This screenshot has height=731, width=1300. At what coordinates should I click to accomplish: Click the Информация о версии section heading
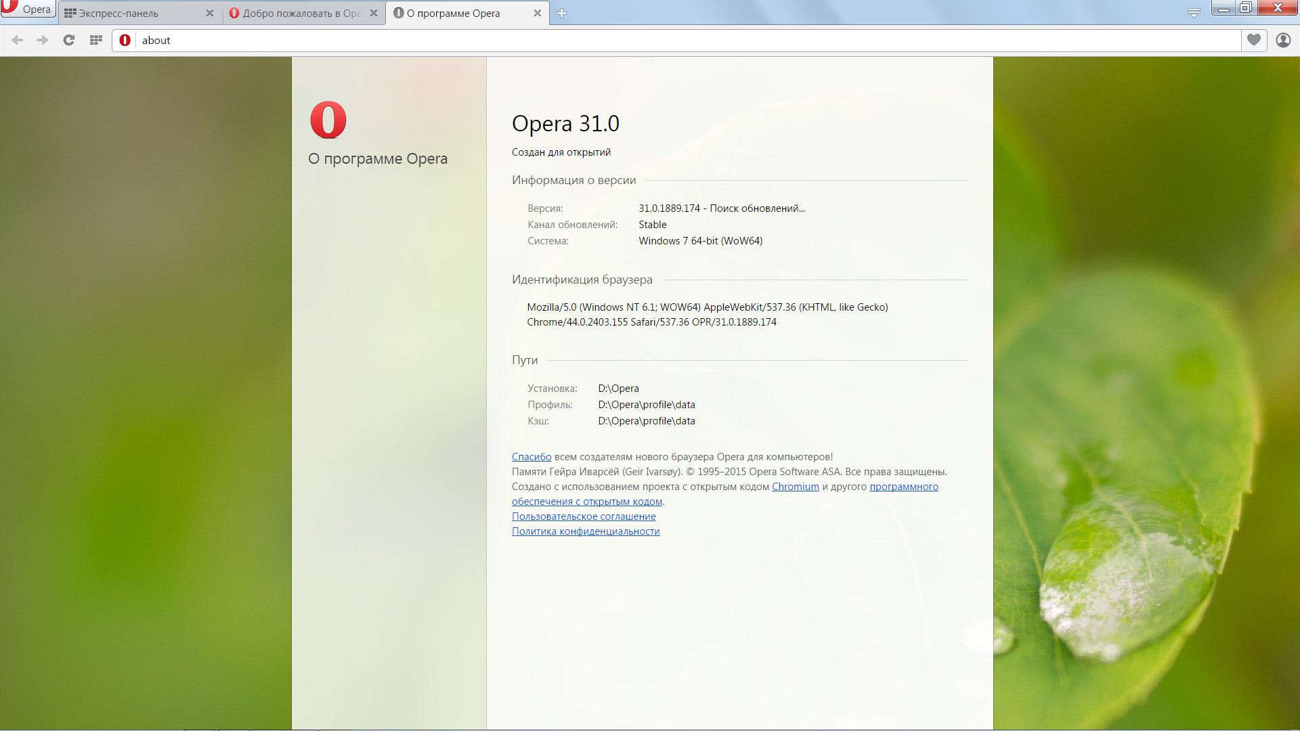point(574,180)
